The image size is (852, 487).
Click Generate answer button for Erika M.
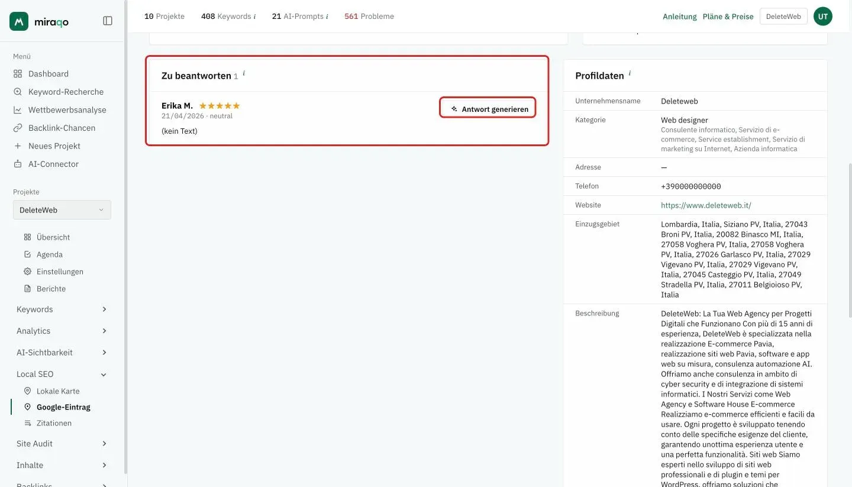488,109
